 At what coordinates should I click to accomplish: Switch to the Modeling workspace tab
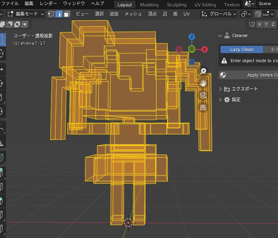click(149, 5)
